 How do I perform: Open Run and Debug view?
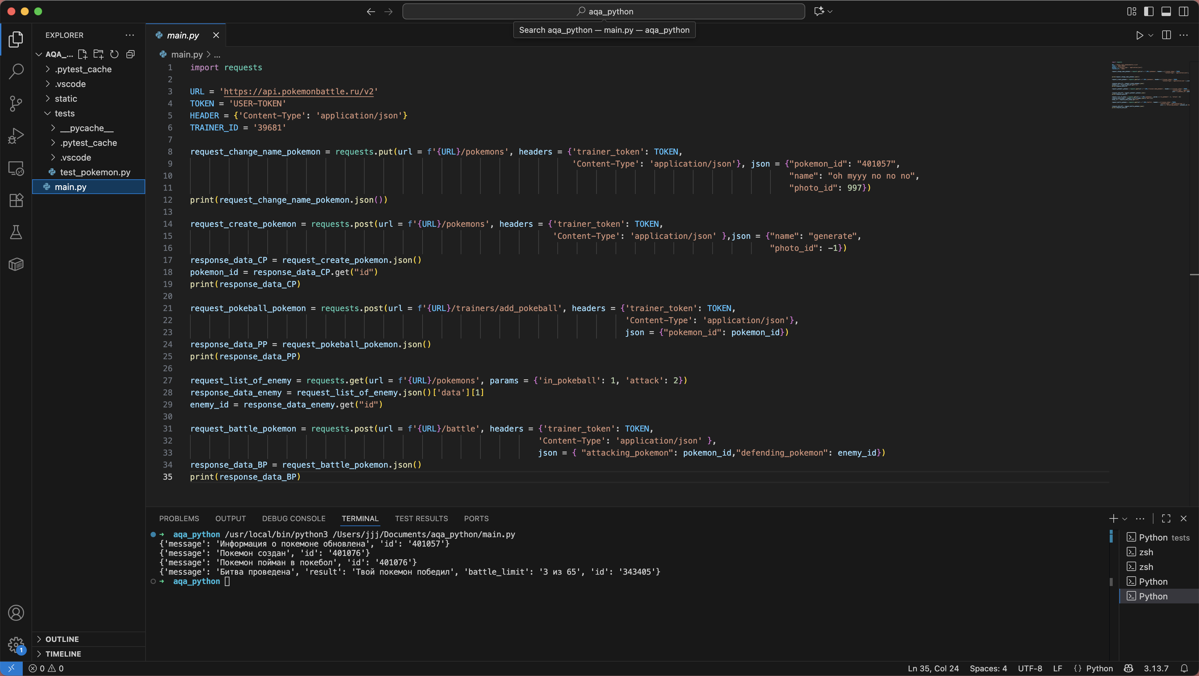coord(16,135)
